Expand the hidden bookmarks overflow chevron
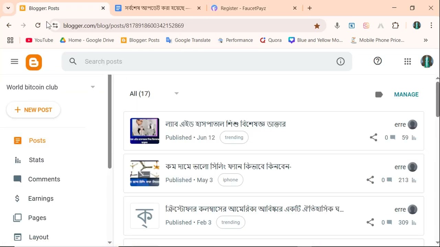Image resolution: width=440 pixels, height=247 pixels. point(426,40)
